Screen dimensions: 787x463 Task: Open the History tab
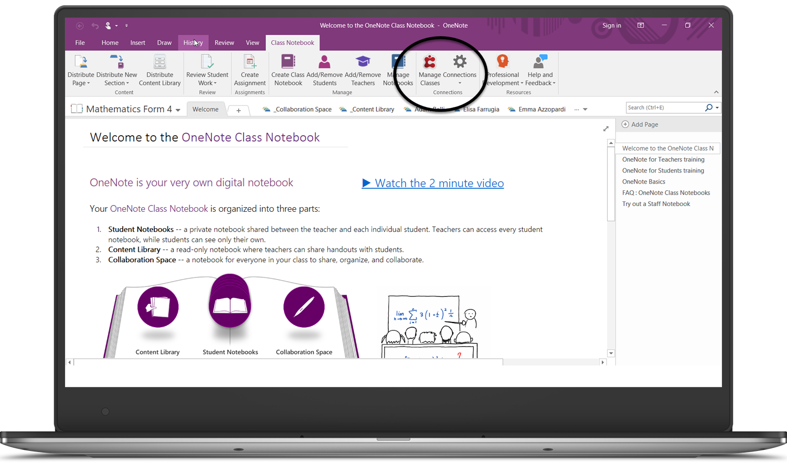pyautogui.click(x=193, y=42)
